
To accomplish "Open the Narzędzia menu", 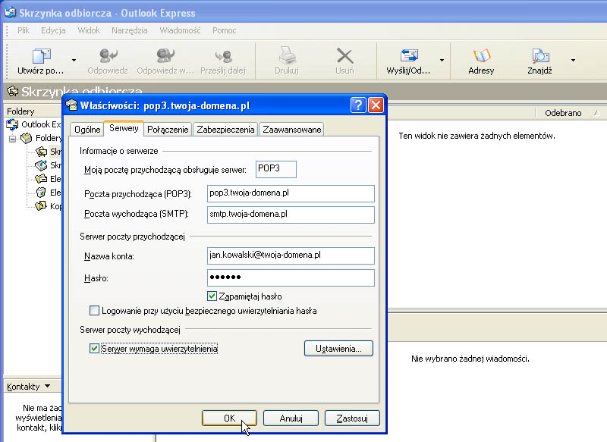I will tap(129, 30).
